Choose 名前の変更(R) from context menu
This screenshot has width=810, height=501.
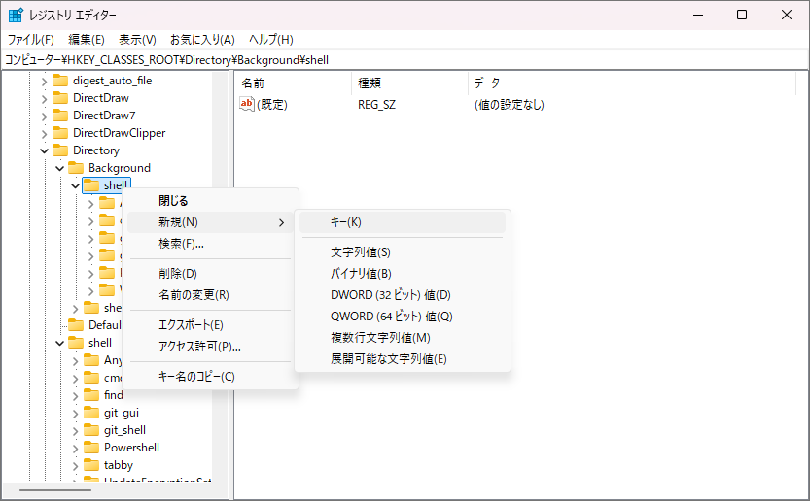[211, 295]
